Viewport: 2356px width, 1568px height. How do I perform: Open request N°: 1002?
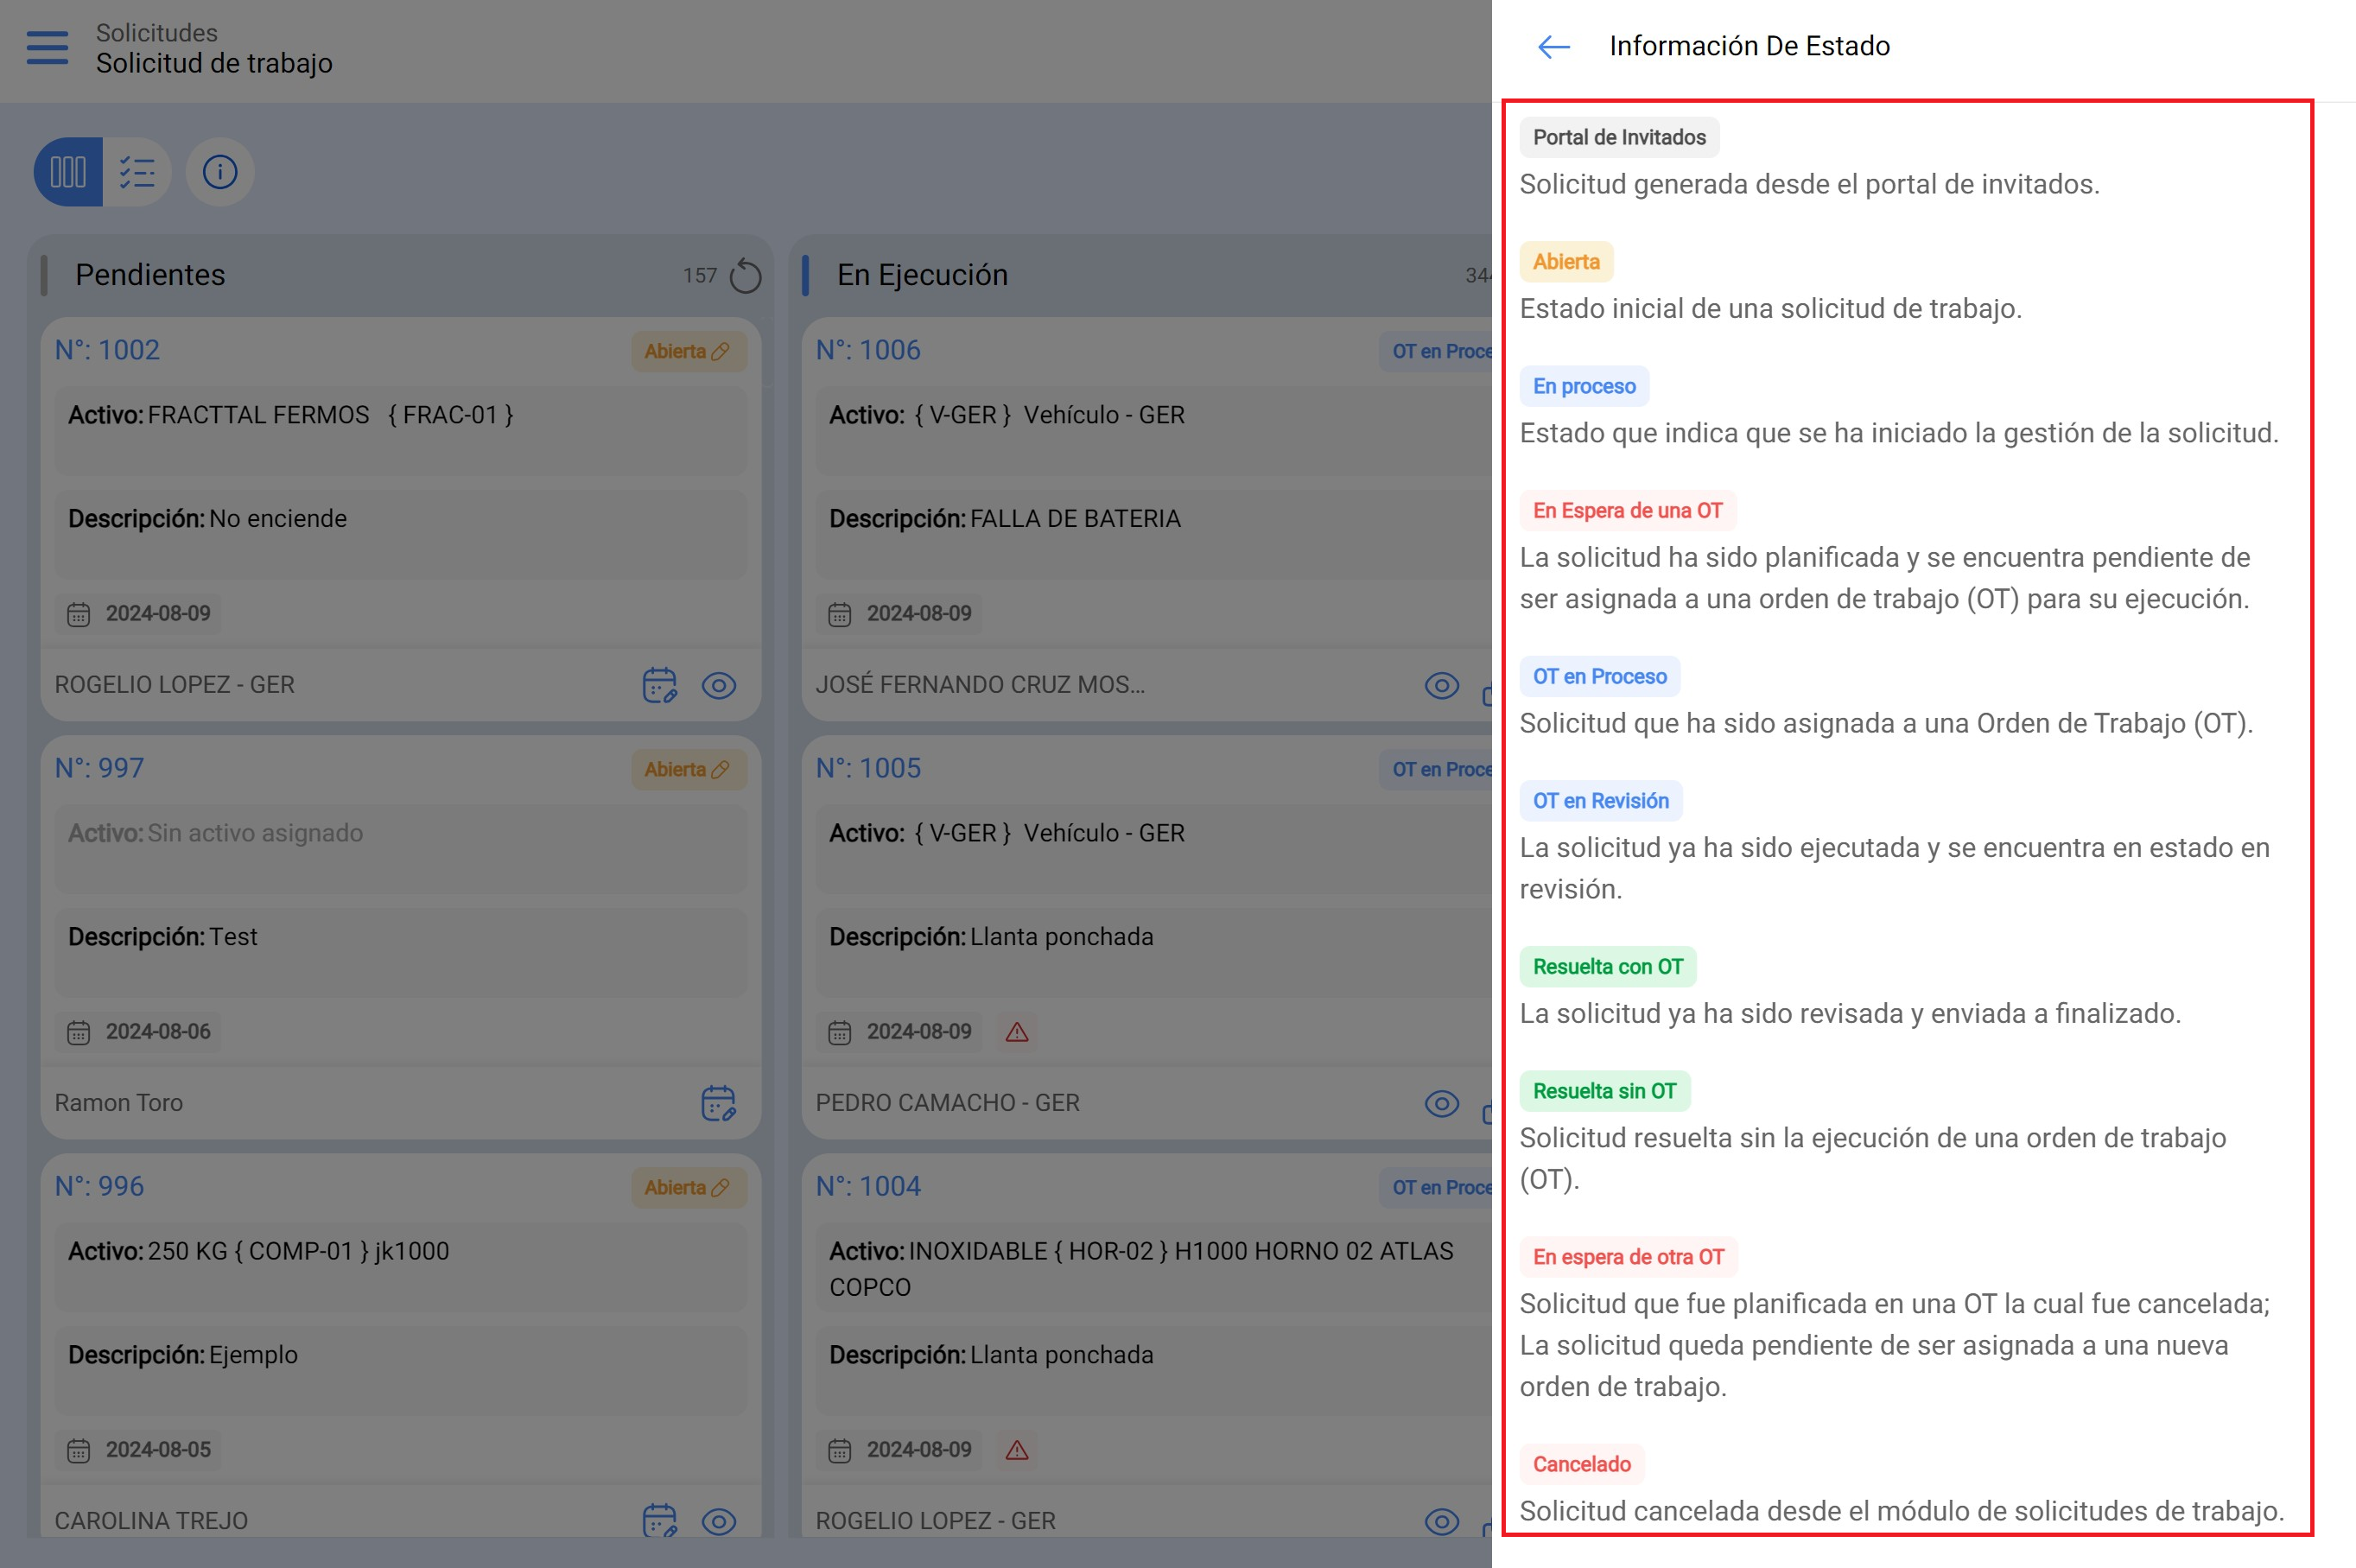pos(107,350)
